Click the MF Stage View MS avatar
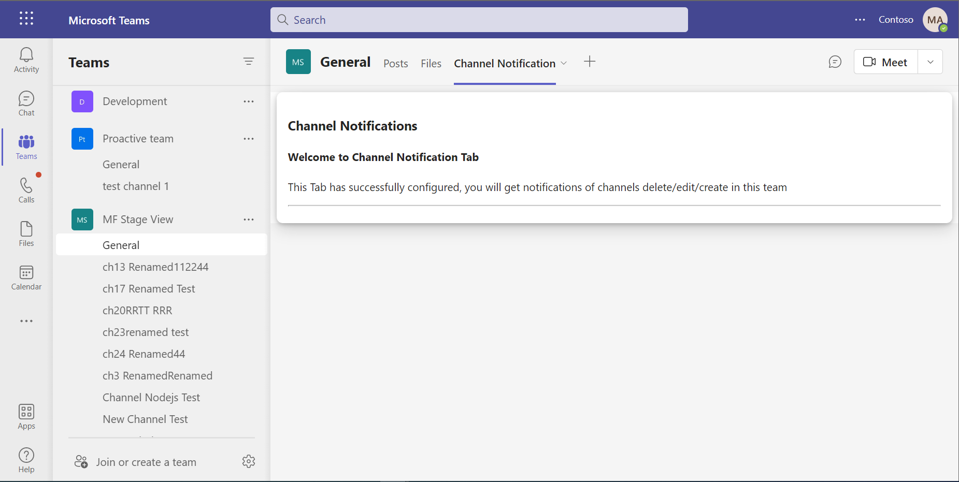This screenshot has height=482, width=959. point(82,220)
